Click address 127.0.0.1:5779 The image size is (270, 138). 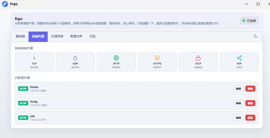[38, 120]
